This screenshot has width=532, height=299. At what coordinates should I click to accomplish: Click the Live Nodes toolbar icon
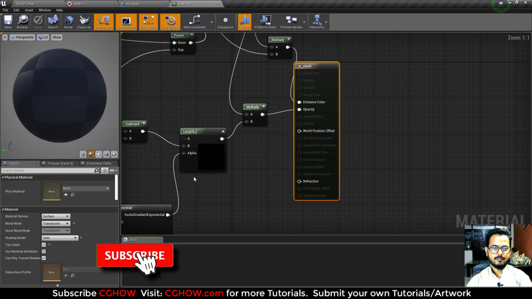[148, 22]
